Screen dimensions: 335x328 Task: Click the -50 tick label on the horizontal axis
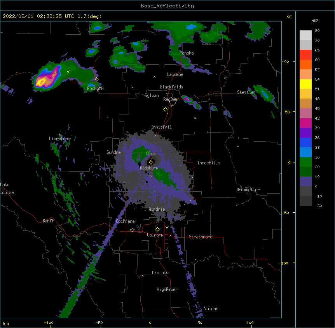[99, 323]
